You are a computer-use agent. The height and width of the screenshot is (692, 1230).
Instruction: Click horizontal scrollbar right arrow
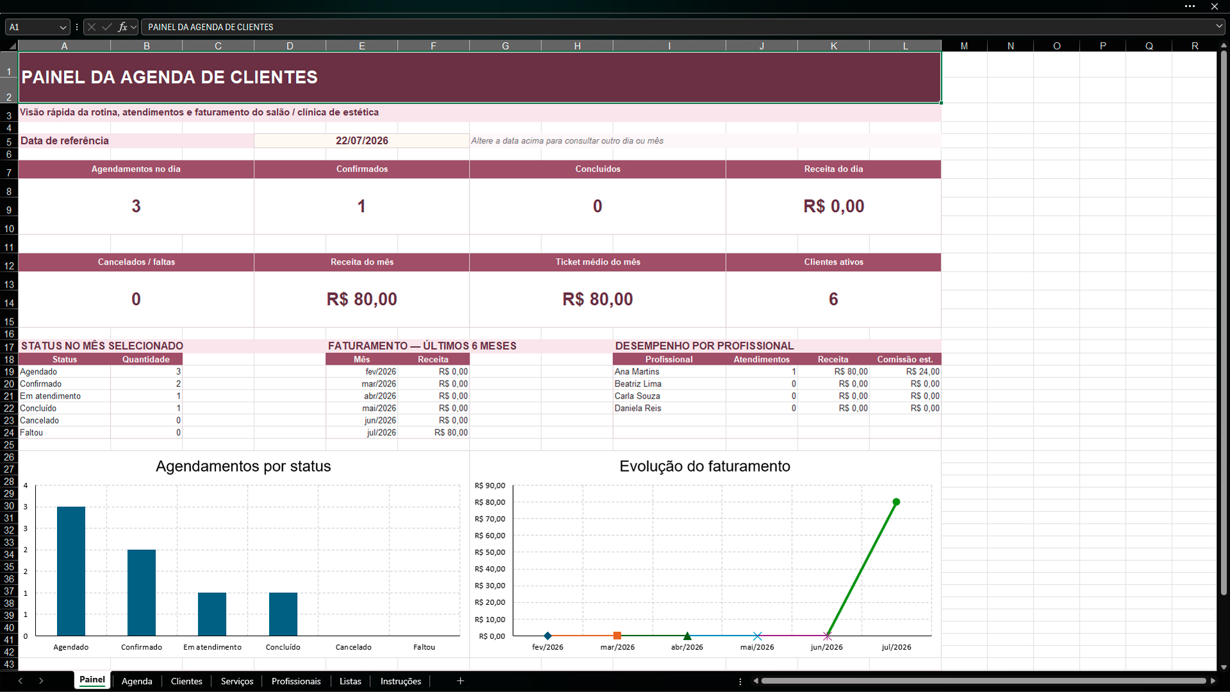click(x=1212, y=681)
